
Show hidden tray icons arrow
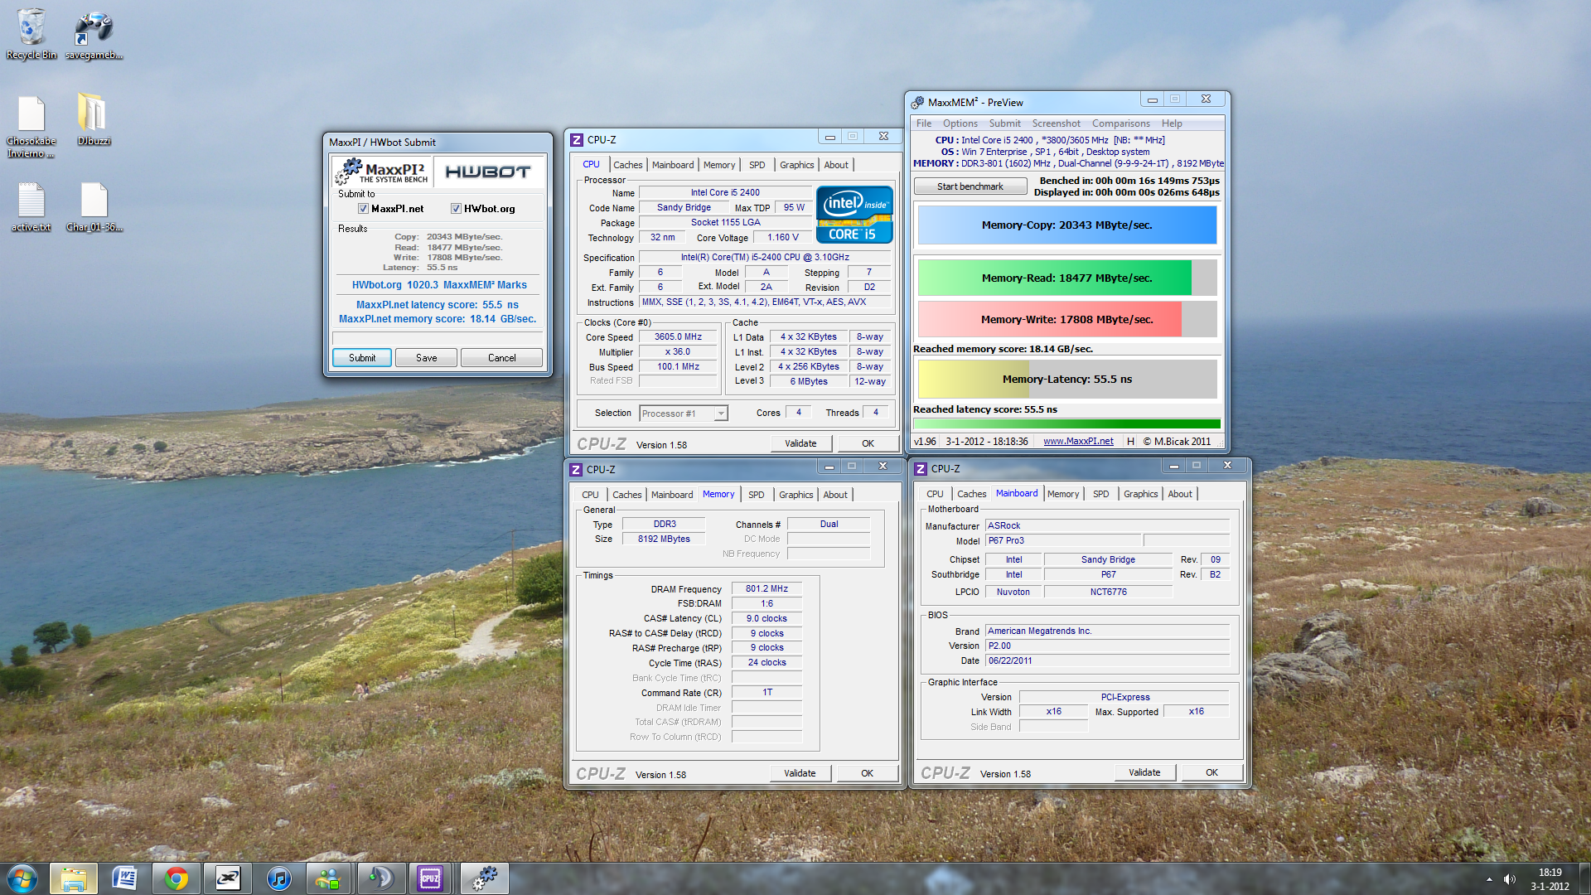click(x=1489, y=879)
